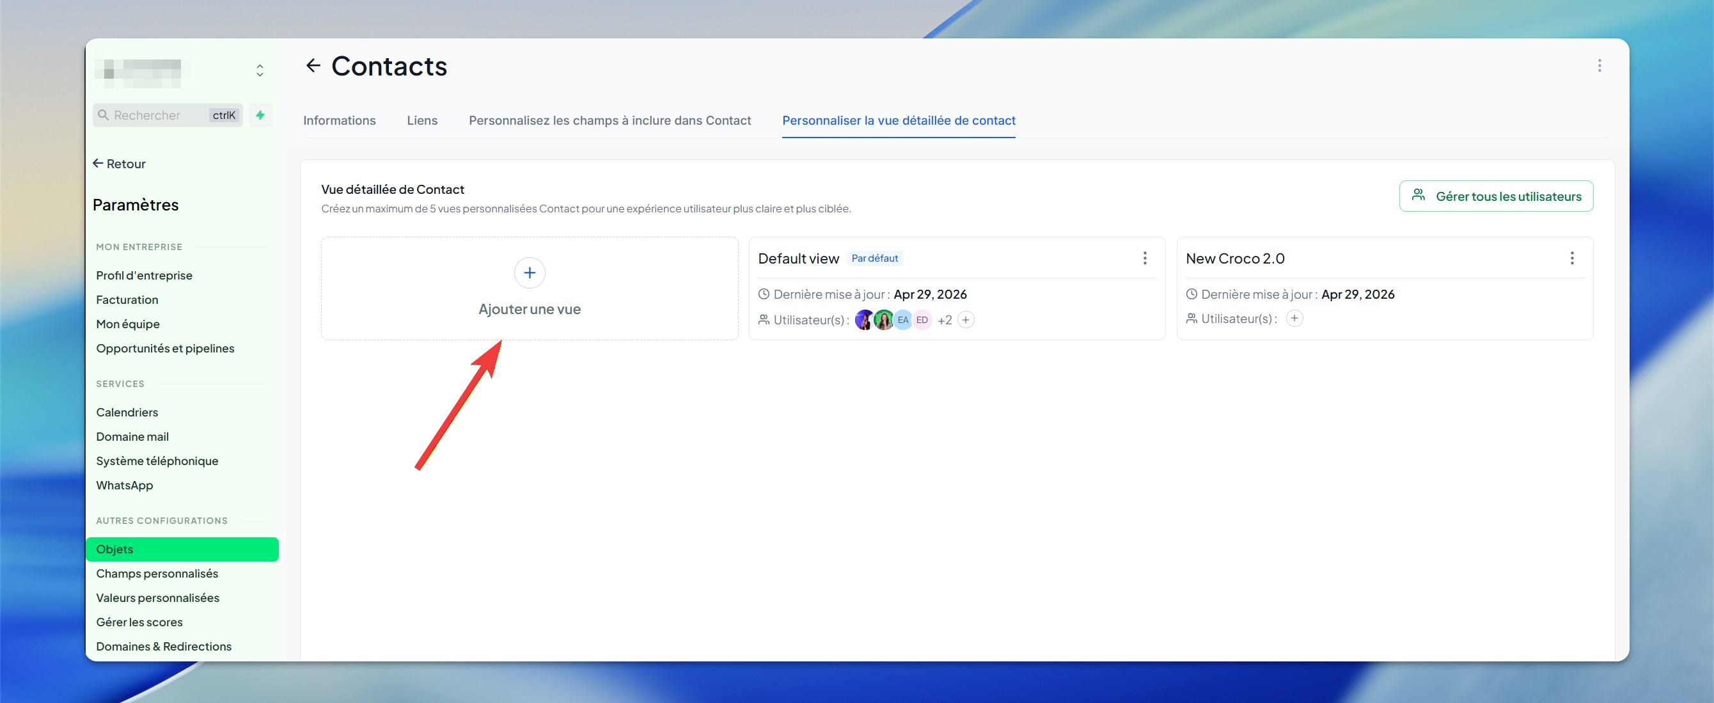Switch to the Informations tab
The image size is (1714, 703).
coord(340,120)
